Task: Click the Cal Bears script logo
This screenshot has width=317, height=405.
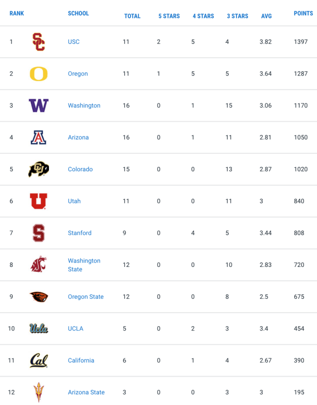Action: 39,360
